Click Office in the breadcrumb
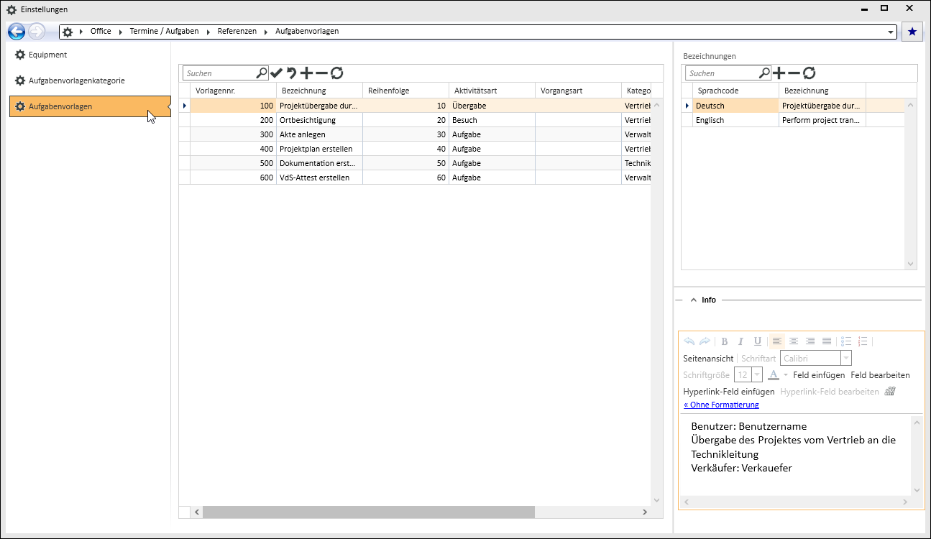The height and width of the screenshot is (539, 931). (x=101, y=32)
